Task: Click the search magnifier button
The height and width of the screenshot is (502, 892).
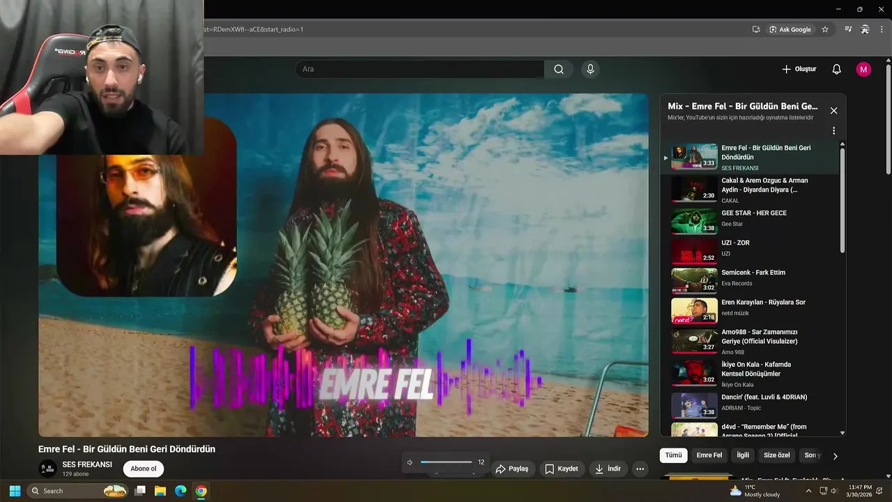Action: click(x=559, y=69)
